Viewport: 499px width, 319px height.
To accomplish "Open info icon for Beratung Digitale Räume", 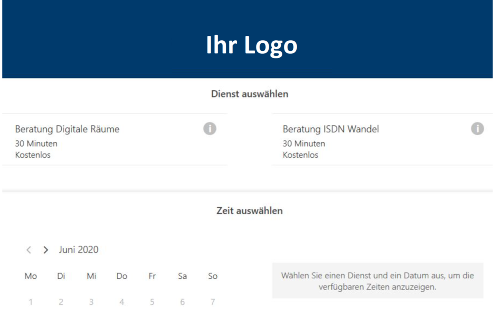I will [x=210, y=129].
